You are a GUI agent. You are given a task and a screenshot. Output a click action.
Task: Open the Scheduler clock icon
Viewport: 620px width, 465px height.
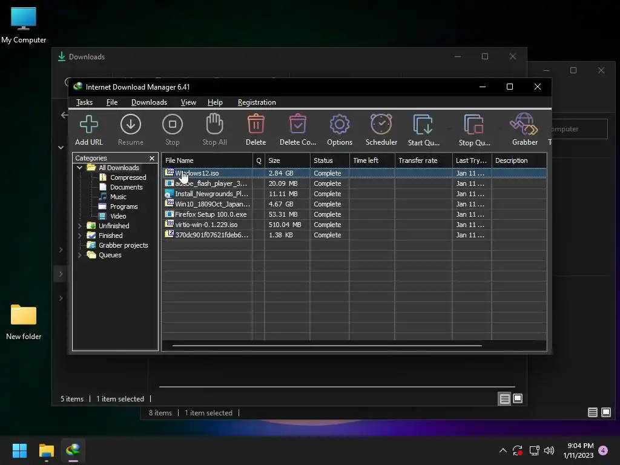(x=381, y=124)
